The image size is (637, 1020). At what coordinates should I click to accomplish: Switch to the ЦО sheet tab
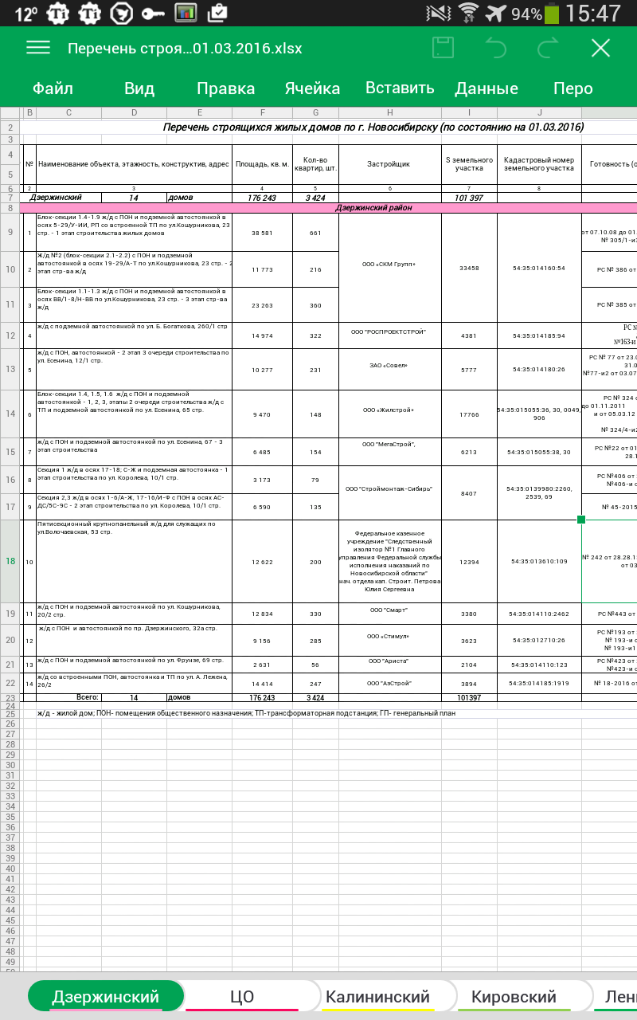(x=242, y=997)
